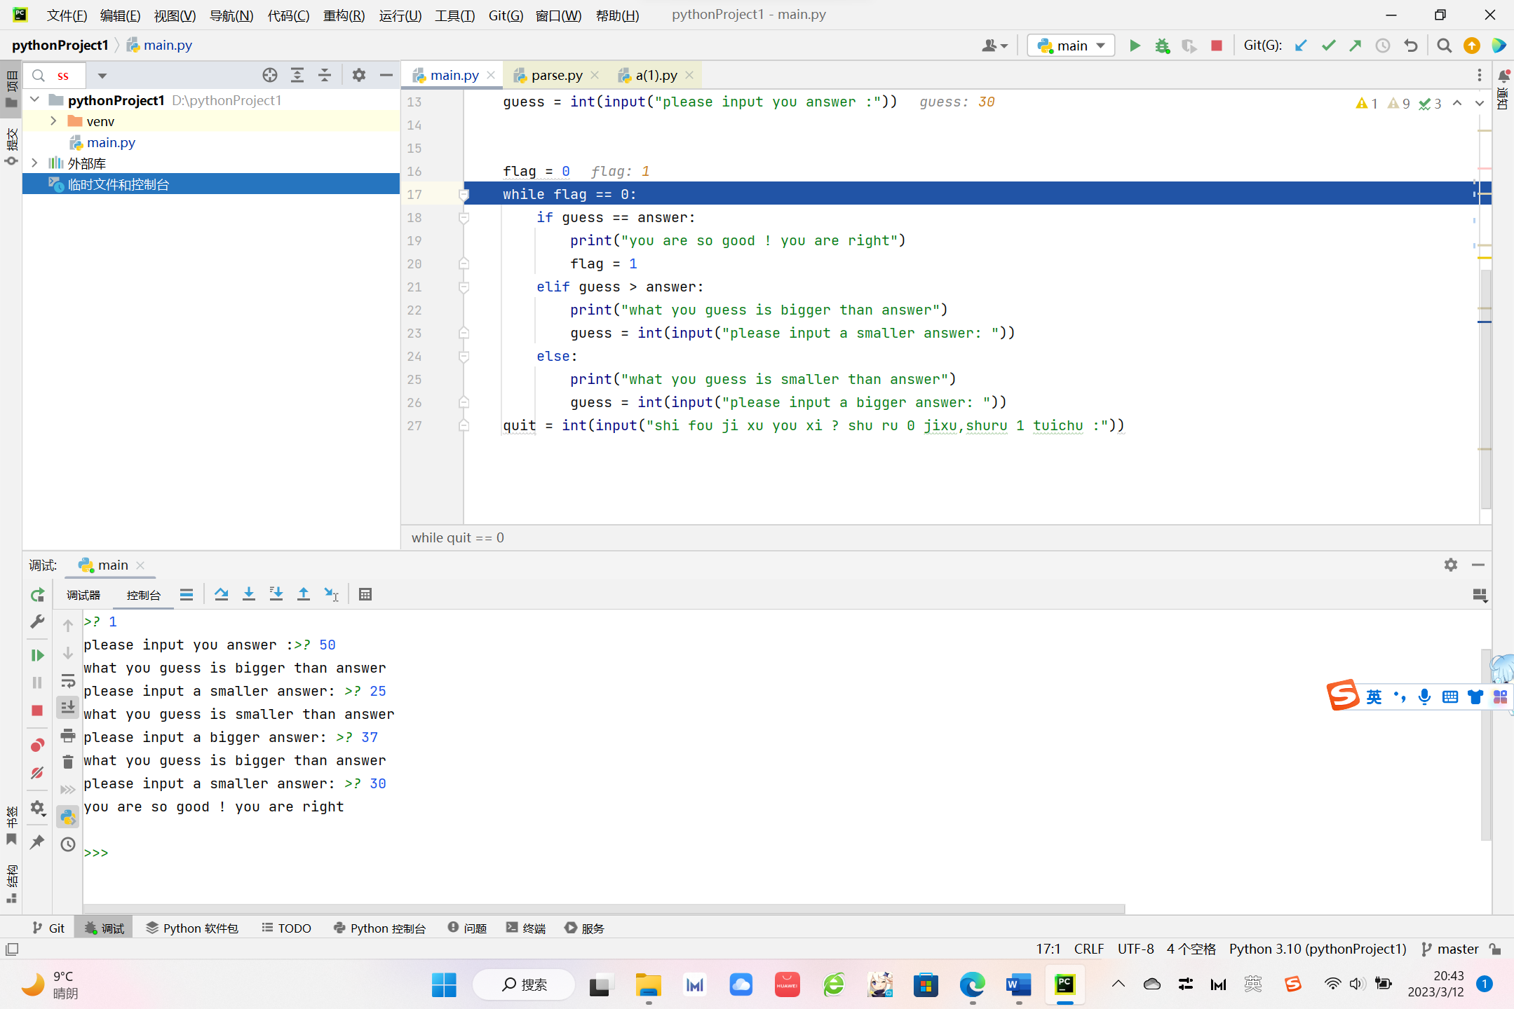
Task: Rerun the debug session with green arrow
Action: [37, 595]
